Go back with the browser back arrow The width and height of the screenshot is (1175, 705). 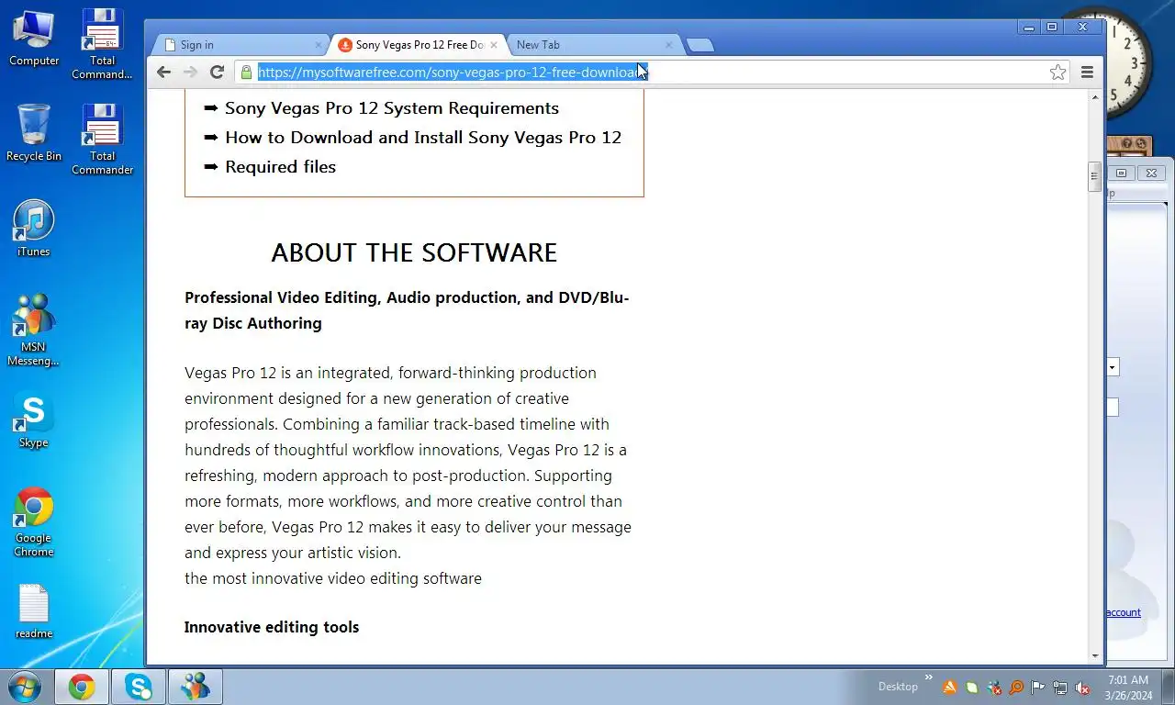(x=163, y=73)
